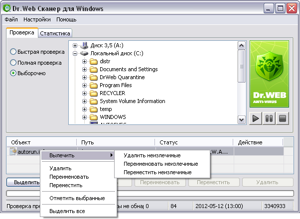Switch to the Проверка tab
300x219 pixels.
[22, 32]
